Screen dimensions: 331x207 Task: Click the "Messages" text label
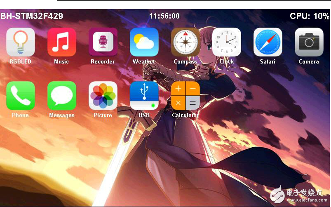pyautogui.click(x=61, y=115)
